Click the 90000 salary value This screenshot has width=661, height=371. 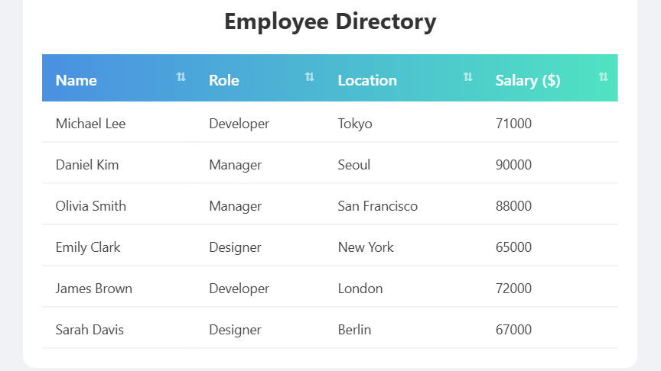tap(513, 165)
